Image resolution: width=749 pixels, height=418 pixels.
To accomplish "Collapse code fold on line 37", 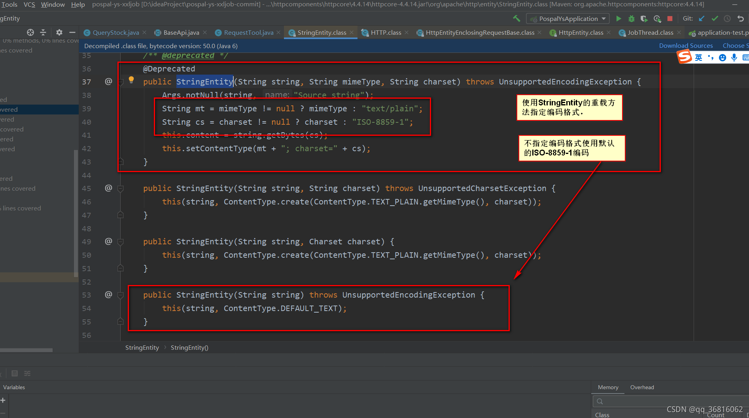I will (121, 82).
